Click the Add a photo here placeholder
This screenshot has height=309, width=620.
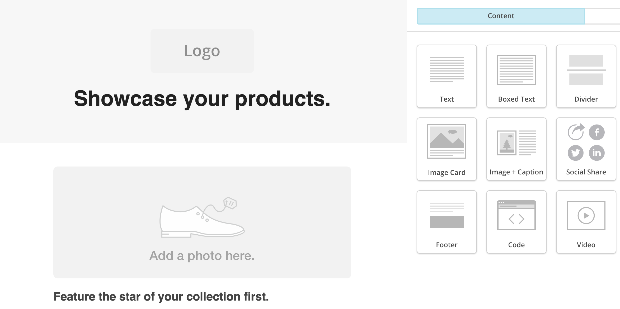point(202,222)
